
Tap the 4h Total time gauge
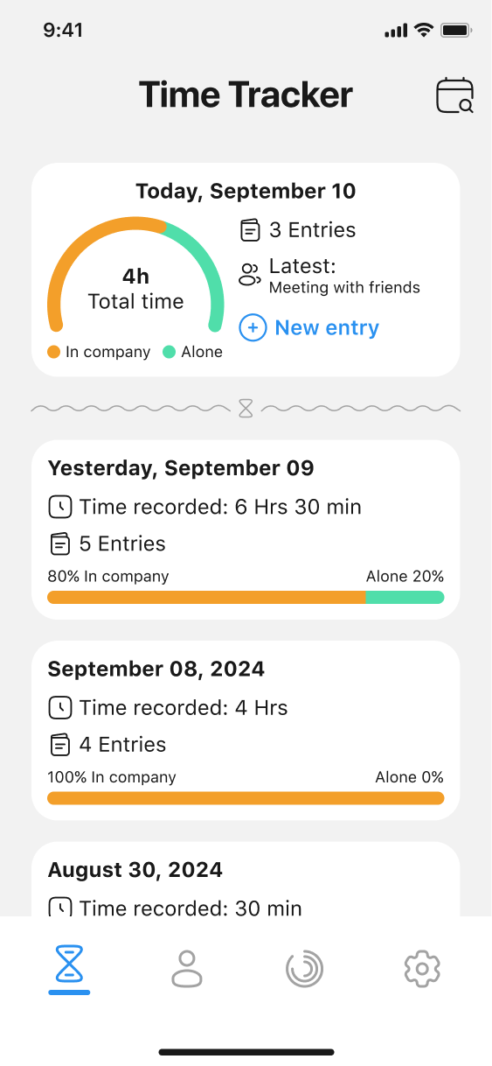(135, 275)
